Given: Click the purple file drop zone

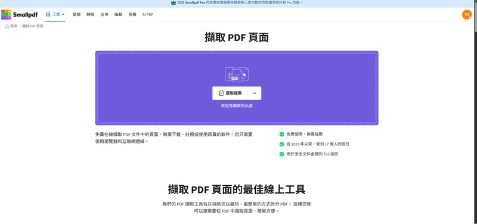Looking at the screenshot, I should 237,88.
